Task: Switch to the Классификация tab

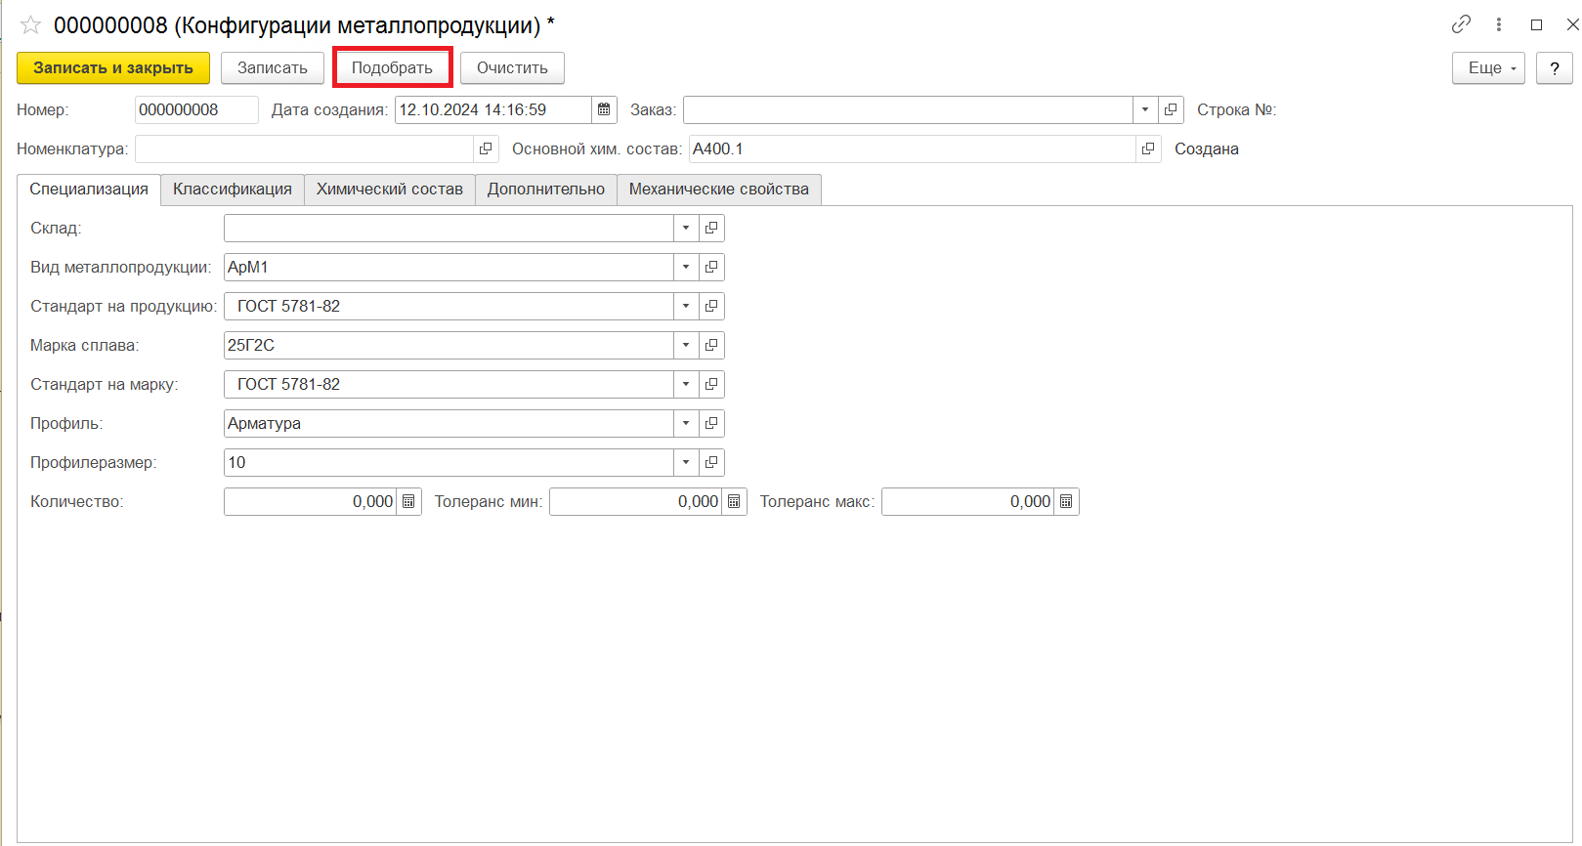Action: 233,190
